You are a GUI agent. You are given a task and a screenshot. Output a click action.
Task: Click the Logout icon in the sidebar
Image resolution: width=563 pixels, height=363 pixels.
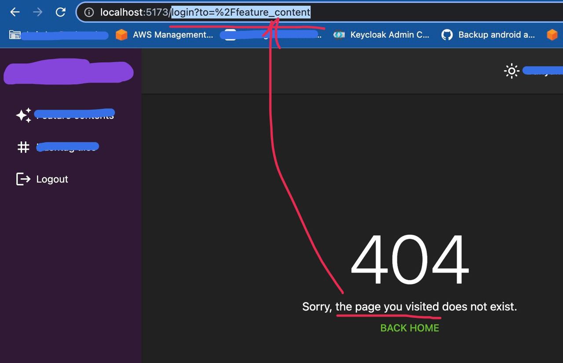[23, 179]
